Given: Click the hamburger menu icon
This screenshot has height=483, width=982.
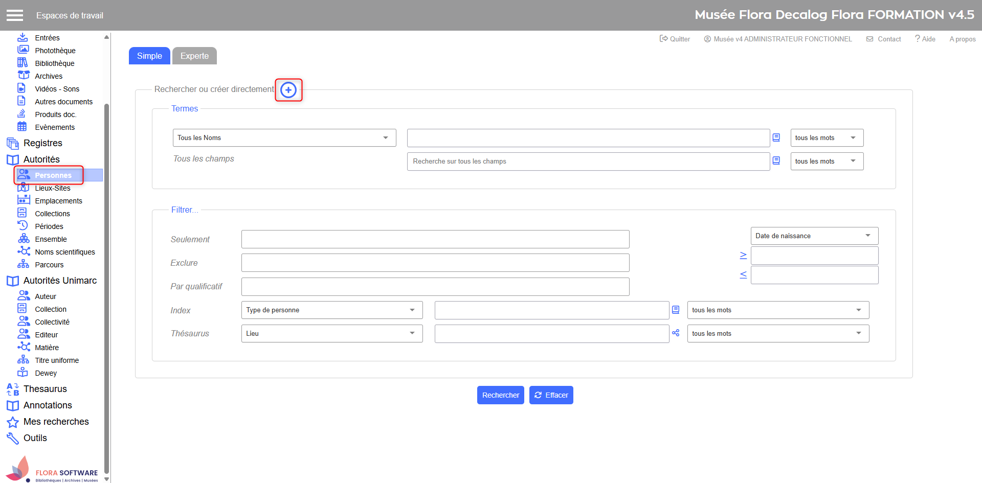Looking at the screenshot, I should 15,15.
